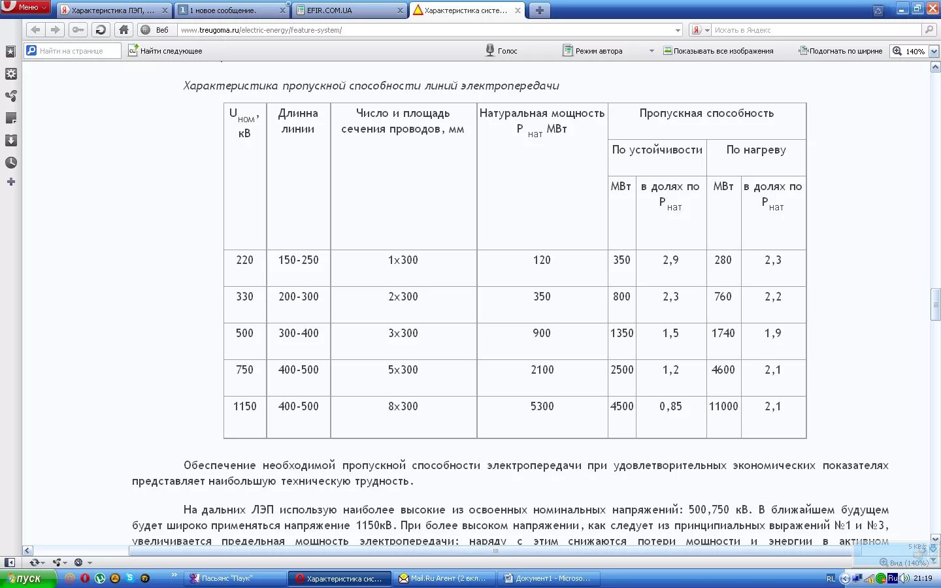Toggle the panel sidebar visibility button

pos(9,562)
